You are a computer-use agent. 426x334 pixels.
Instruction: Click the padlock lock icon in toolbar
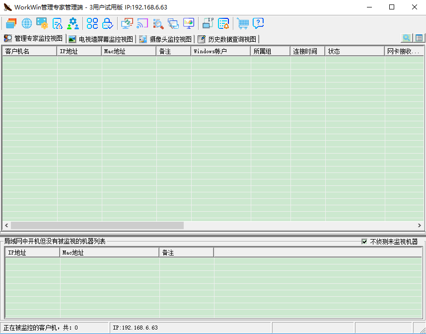point(108,23)
